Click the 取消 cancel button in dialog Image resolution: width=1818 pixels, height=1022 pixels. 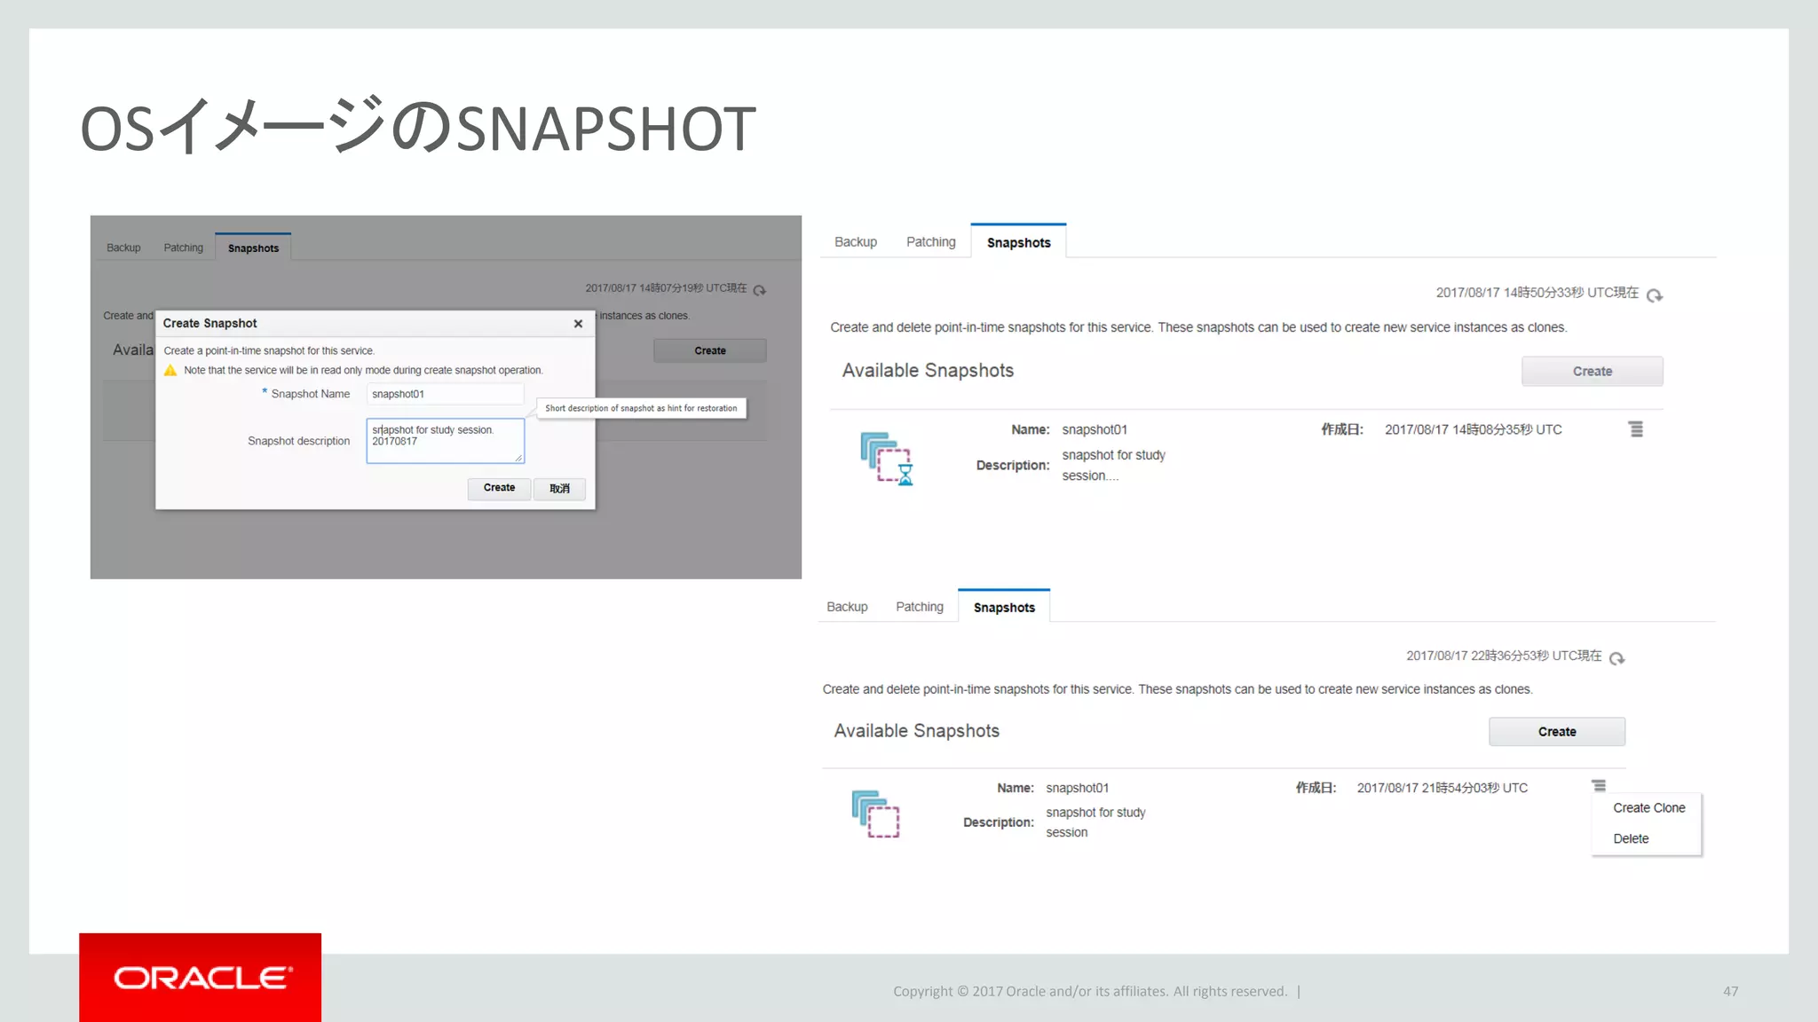pos(559,489)
